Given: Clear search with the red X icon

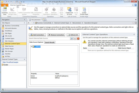Looking at the screenshot, I should coord(78,39).
